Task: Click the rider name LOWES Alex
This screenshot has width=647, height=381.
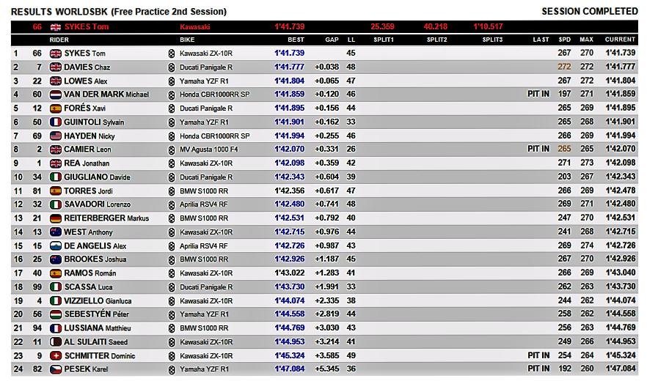Action: point(86,81)
